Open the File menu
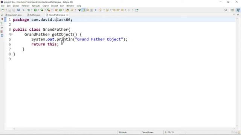241x135 pixels. click(x=3, y=6)
